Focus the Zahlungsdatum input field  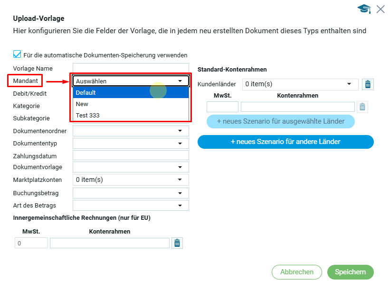131,155
